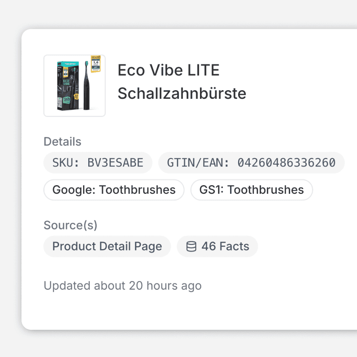Click the 04260486336260 number in GTIN chip
This screenshot has width=357, height=357.
click(286, 163)
